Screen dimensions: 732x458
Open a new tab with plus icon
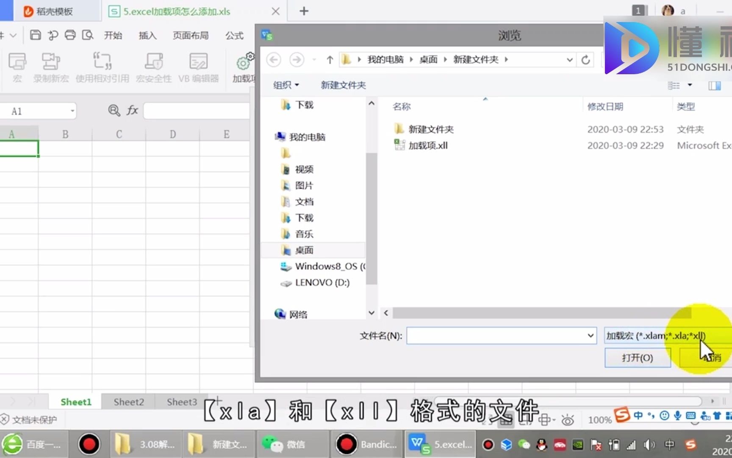[x=304, y=11]
